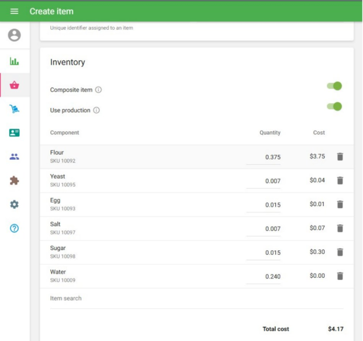Image resolution: width=363 pixels, height=341 pixels.
Task: Turn off the Use production switch
Action: (x=334, y=107)
